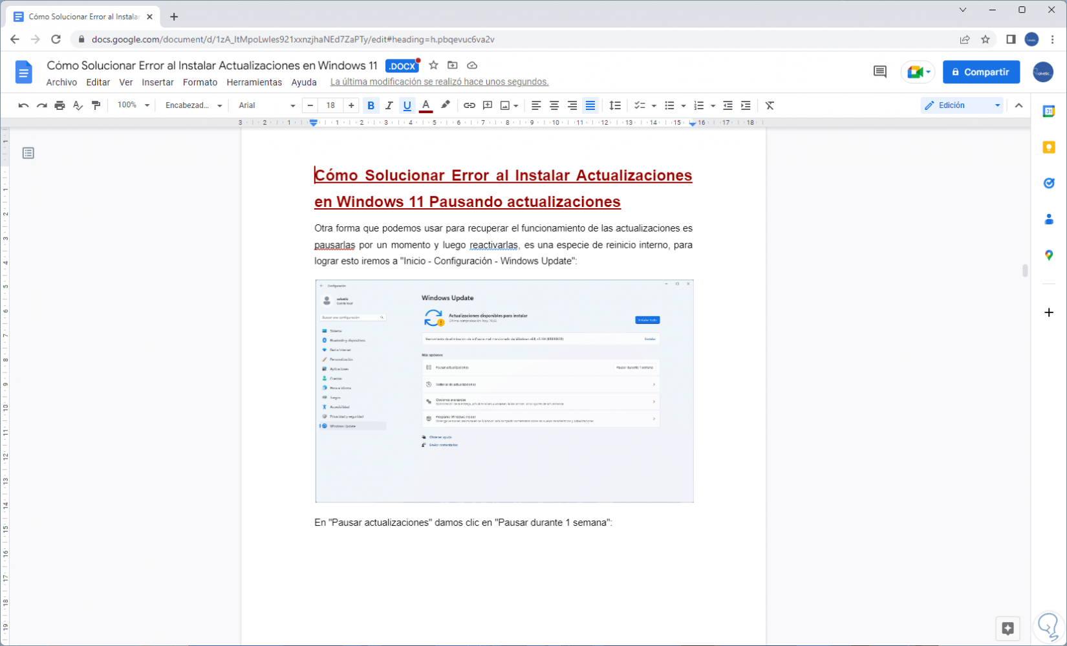Open Google Contacts side panel
This screenshot has width=1067, height=646.
click(1049, 219)
